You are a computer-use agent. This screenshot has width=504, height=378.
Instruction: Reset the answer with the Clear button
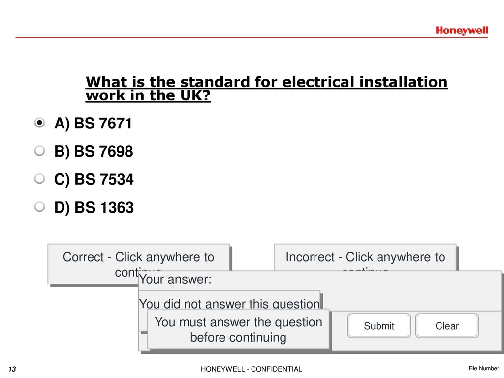pyautogui.click(x=447, y=326)
